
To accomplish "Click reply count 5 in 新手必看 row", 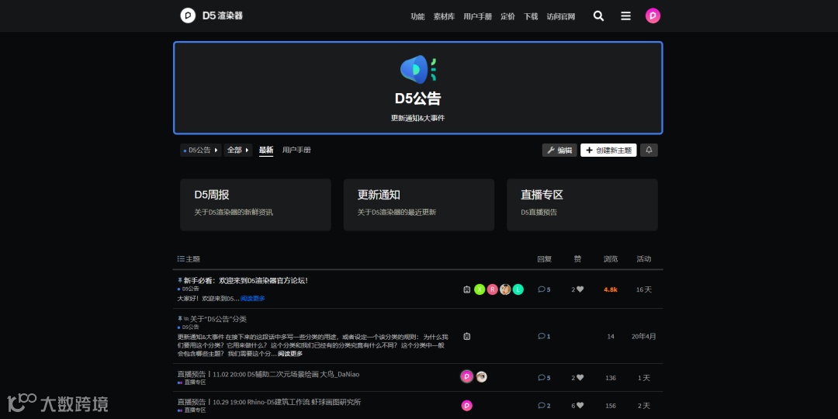I will click(544, 289).
